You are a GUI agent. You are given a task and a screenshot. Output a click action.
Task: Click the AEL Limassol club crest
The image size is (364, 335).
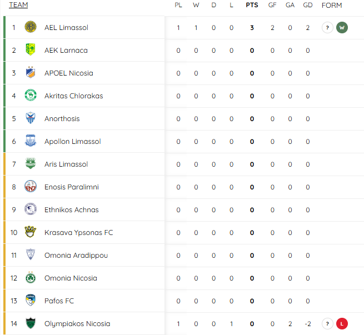pos(31,27)
